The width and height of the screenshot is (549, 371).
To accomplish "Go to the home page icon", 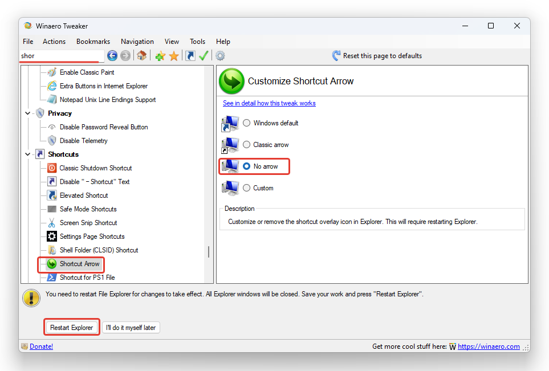I will click(142, 56).
